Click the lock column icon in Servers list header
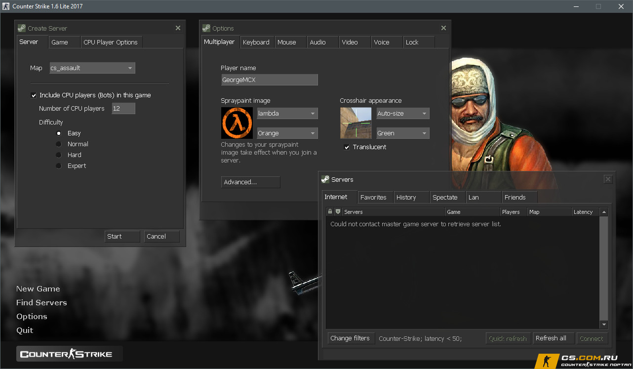This screenshot has height=369, width=633. tap(330, 211)
